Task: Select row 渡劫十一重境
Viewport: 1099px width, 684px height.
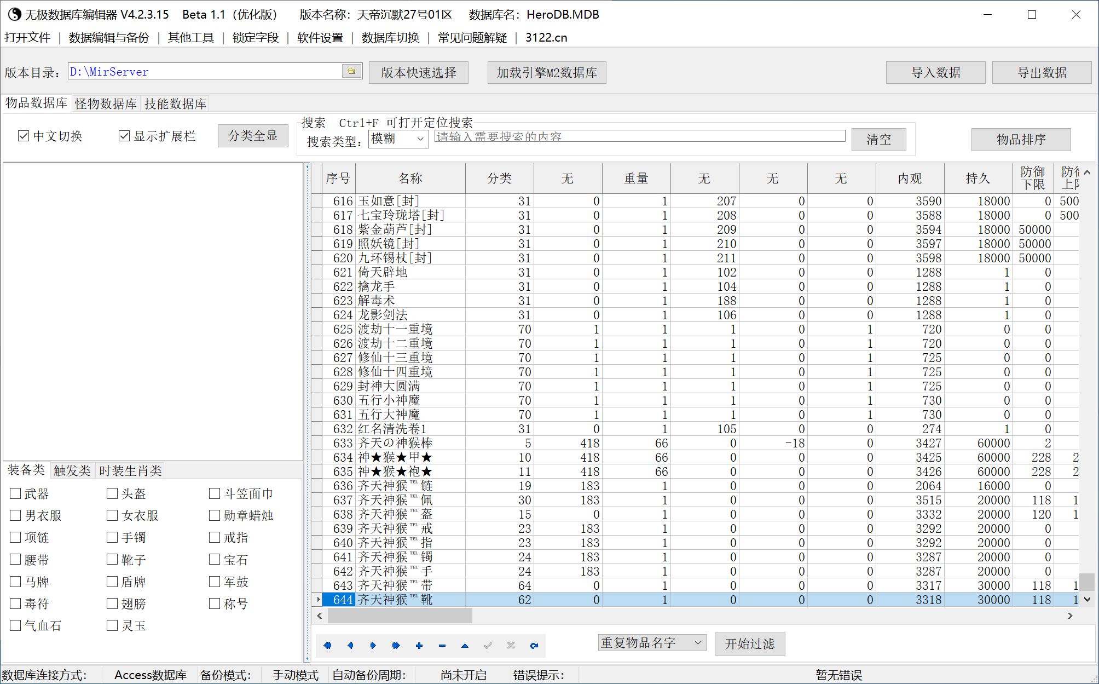Action: pyautogui.click(x=695, y=329)
